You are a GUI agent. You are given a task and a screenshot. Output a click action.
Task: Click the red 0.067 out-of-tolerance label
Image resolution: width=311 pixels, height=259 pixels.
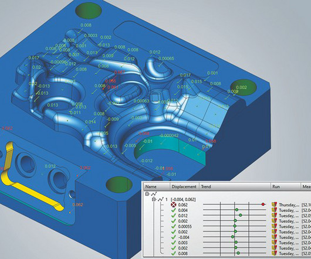[119, 72]
